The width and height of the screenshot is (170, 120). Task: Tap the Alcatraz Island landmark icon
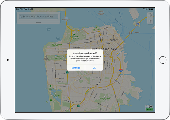click(100, 12)
